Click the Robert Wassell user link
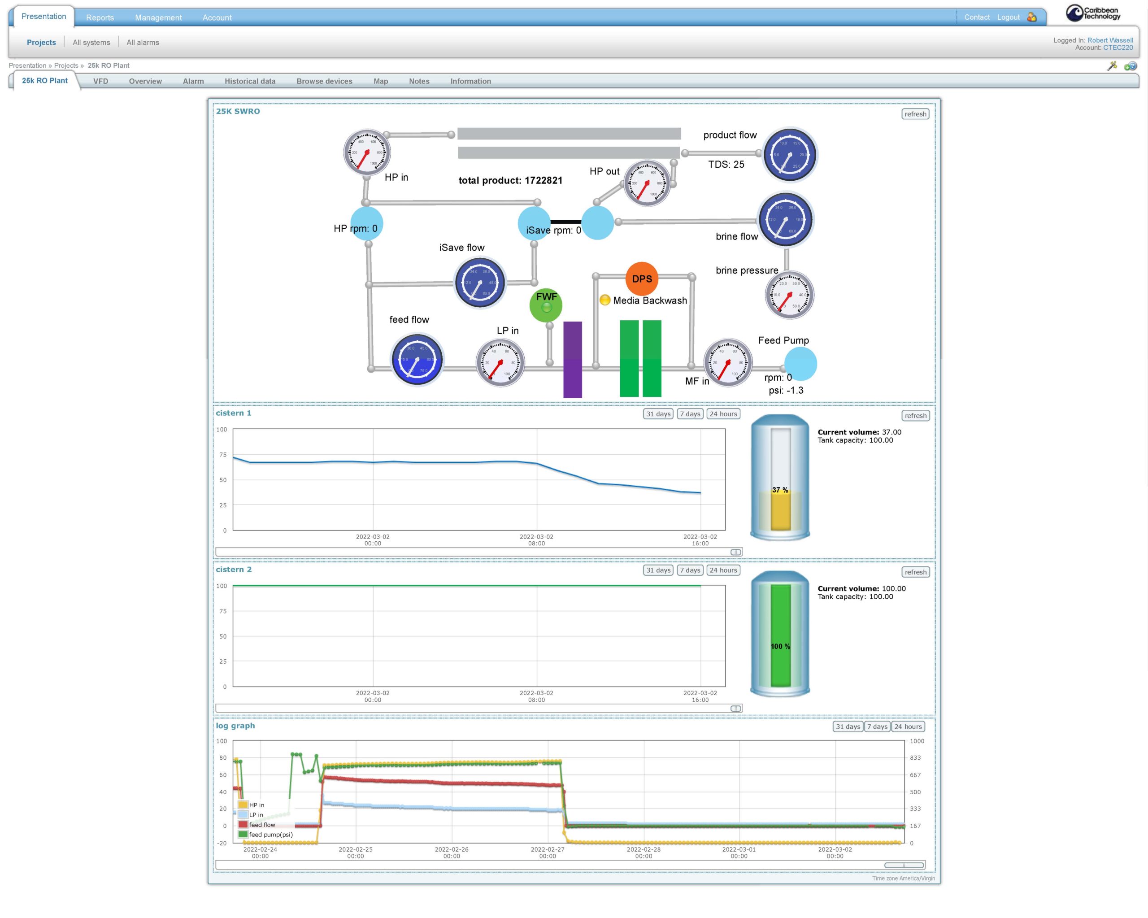Viewport: 1148px width, 918px height. pyautogui.click(x=1110, y=40)
